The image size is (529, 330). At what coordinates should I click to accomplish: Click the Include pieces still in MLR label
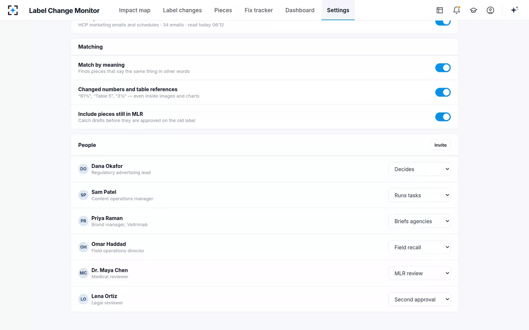111,114
